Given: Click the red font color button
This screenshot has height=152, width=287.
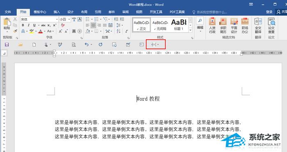Looking at the screenshot, I should [41, 31].
